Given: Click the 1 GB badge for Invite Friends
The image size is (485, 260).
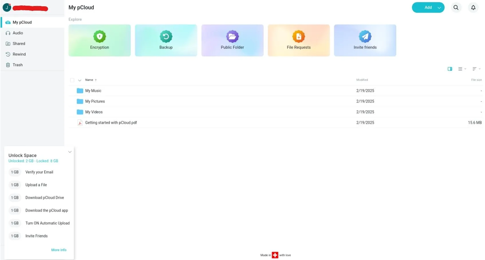Looking at the screenshot, I should [15, 236].
